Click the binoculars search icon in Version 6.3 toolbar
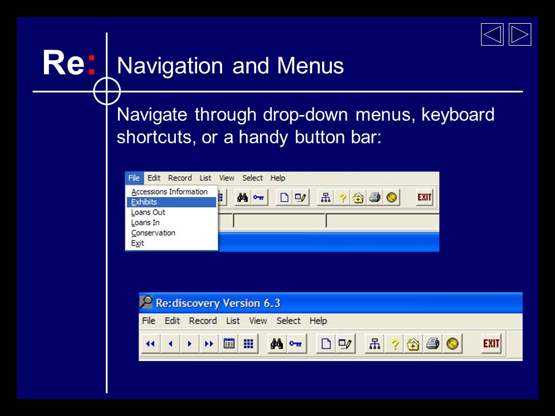 (x=277, y=343)
